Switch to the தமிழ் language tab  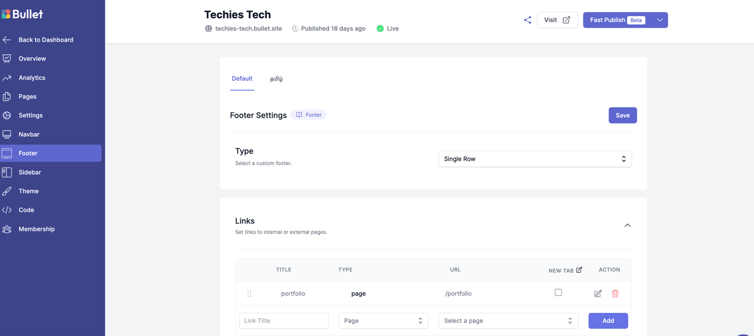click(x=277, y=79)
